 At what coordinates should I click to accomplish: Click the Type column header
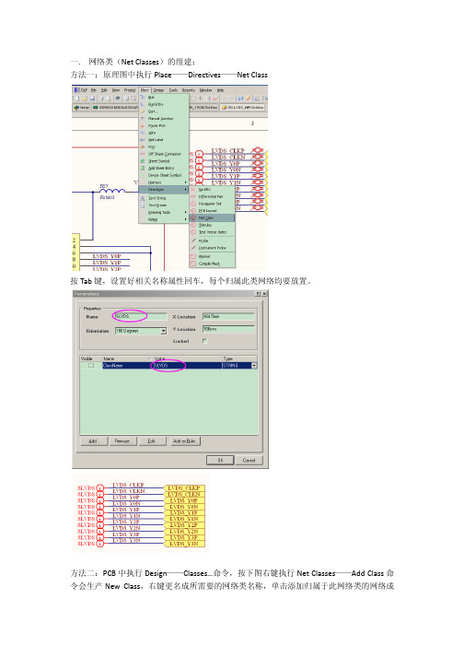coord(239,358)
